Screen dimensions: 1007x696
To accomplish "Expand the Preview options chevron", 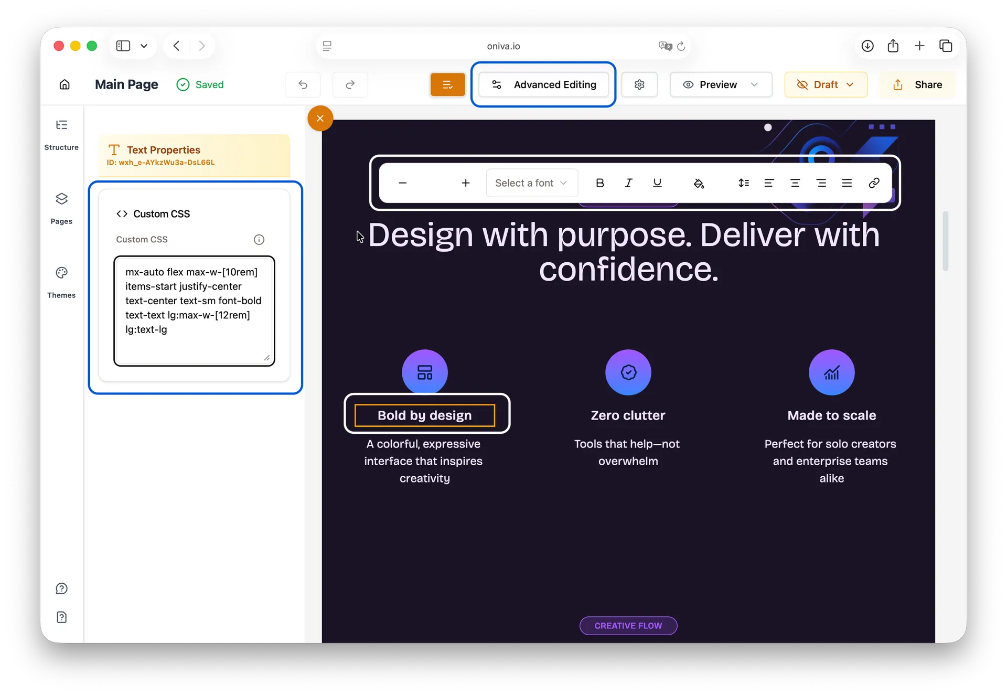I will tap(755, 84).
